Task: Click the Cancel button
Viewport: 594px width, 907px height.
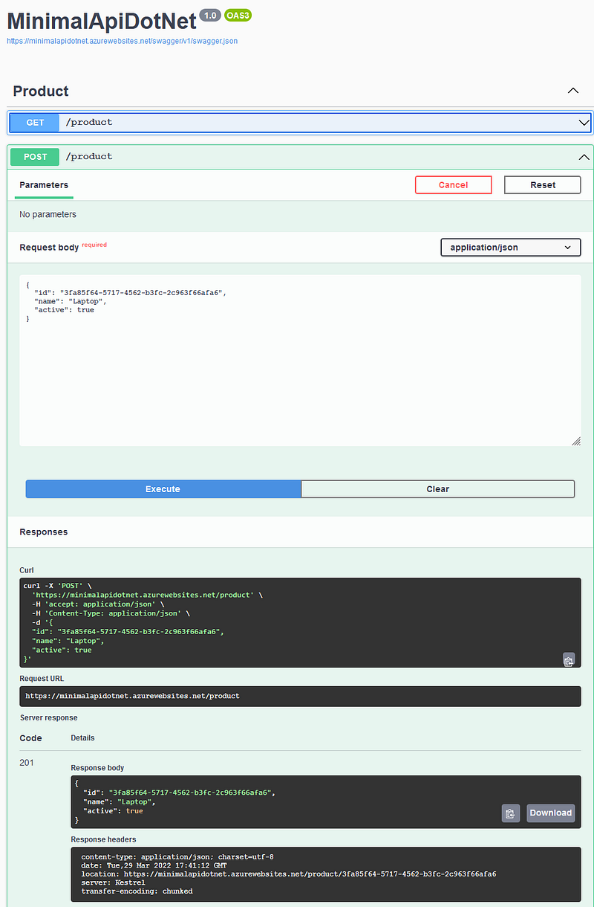Action: pyautogui.click(x=453, y=185)
